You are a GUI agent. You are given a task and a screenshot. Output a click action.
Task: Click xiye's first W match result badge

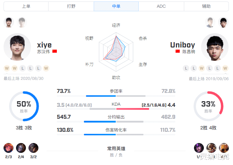pos(7,68)
